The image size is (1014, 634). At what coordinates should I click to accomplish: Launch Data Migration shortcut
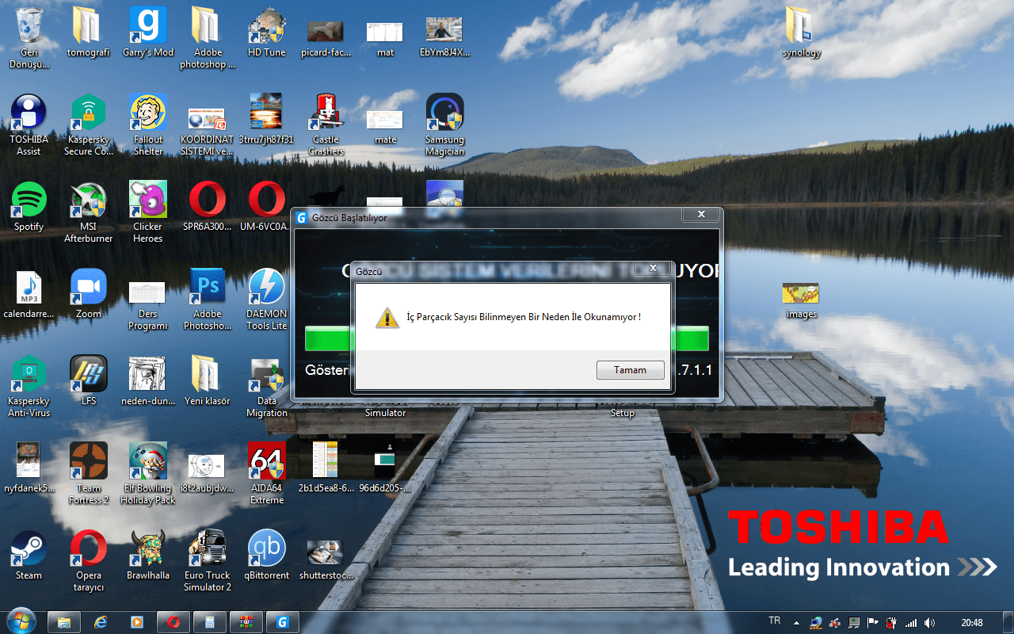pos(267,386)
